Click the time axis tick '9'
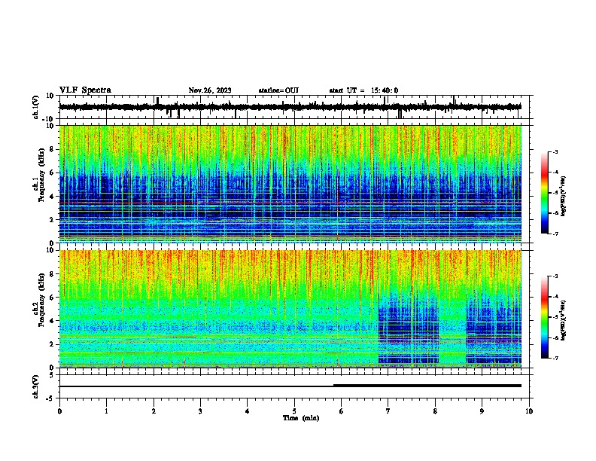This screenshot has width=596, height=461. 482,411
